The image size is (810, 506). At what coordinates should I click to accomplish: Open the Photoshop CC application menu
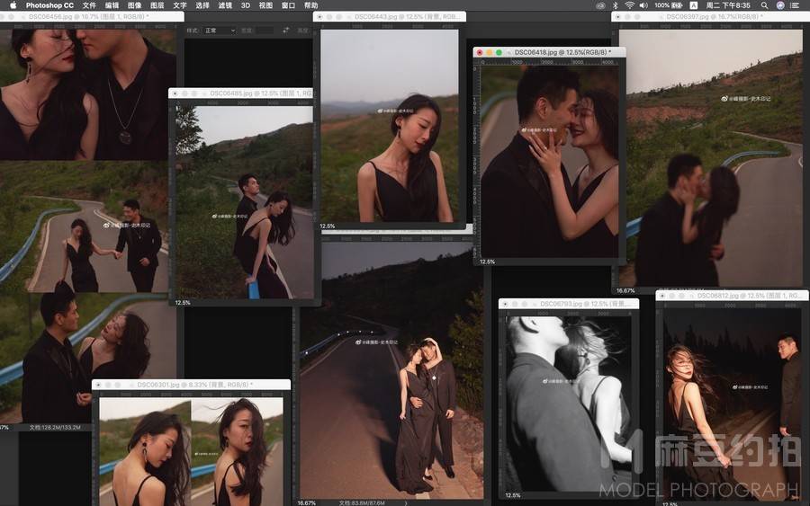pyautogui.click(x=49, y=5)
